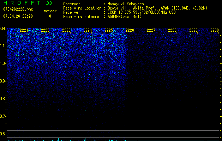Click the meteor label
This screenshot has height=141, width=222.
coord(50,11)
